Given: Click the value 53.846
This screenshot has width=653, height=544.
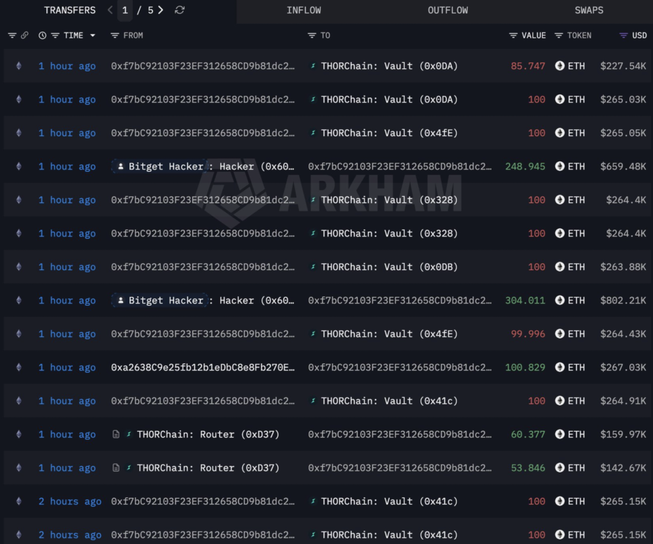Looking at the screenshot, I should tap(527, 468).
